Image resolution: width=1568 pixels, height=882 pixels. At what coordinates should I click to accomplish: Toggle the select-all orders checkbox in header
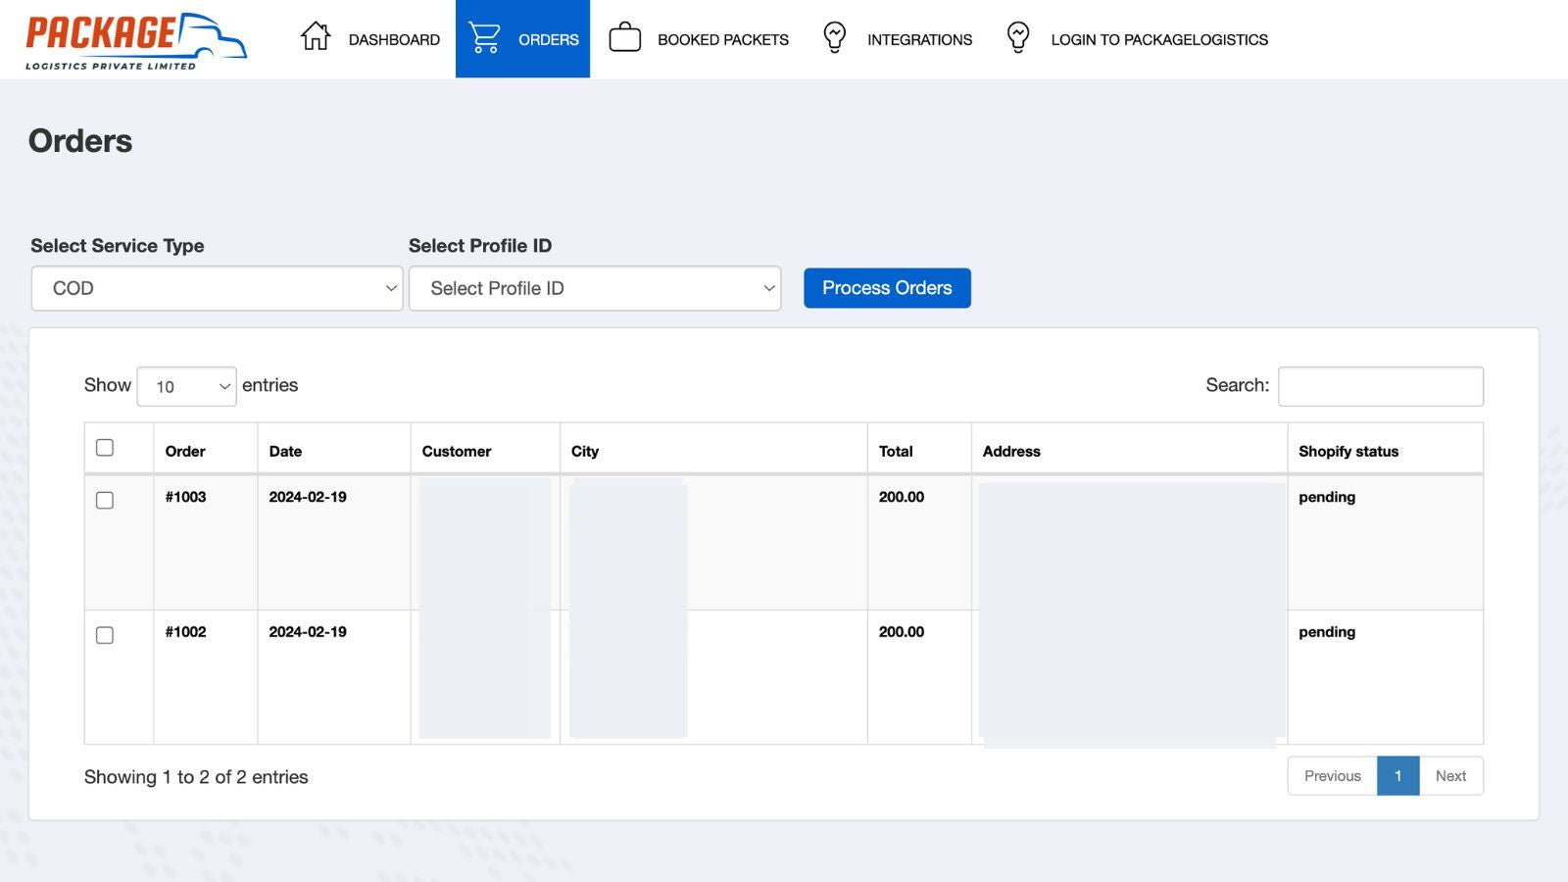[x=105, y=448]
